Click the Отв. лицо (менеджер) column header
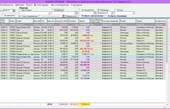Image resolution: width=170 pixels, height=109 pixels. 111,21
